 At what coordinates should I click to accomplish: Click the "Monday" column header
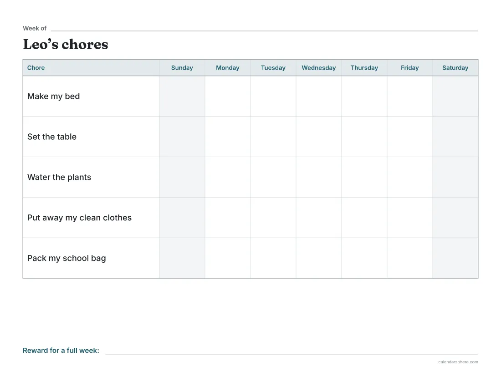(227, 68)
